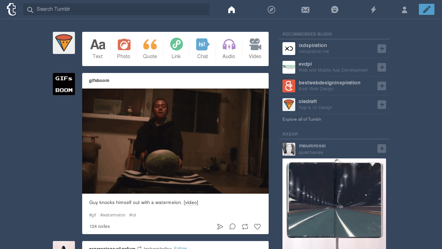Click the evdpl avatar
The width and height of the screenshot is (442, 249).
click(x=289, y=67)
